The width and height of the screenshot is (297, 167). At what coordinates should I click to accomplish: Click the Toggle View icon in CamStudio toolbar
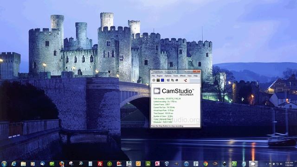[168, 80]
